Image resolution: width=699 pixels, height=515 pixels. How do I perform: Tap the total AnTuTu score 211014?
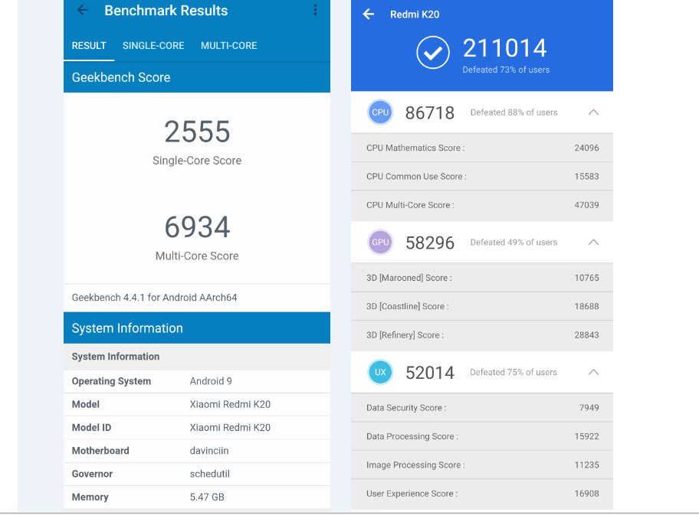point(504,48)
